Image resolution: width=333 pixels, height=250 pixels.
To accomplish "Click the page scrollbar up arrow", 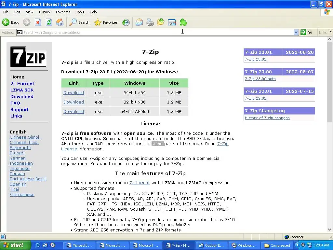I will (329, 39).
